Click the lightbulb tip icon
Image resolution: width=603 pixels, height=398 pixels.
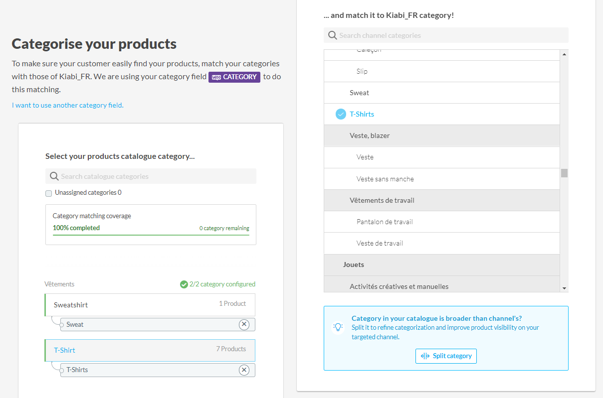pos(338,327)
